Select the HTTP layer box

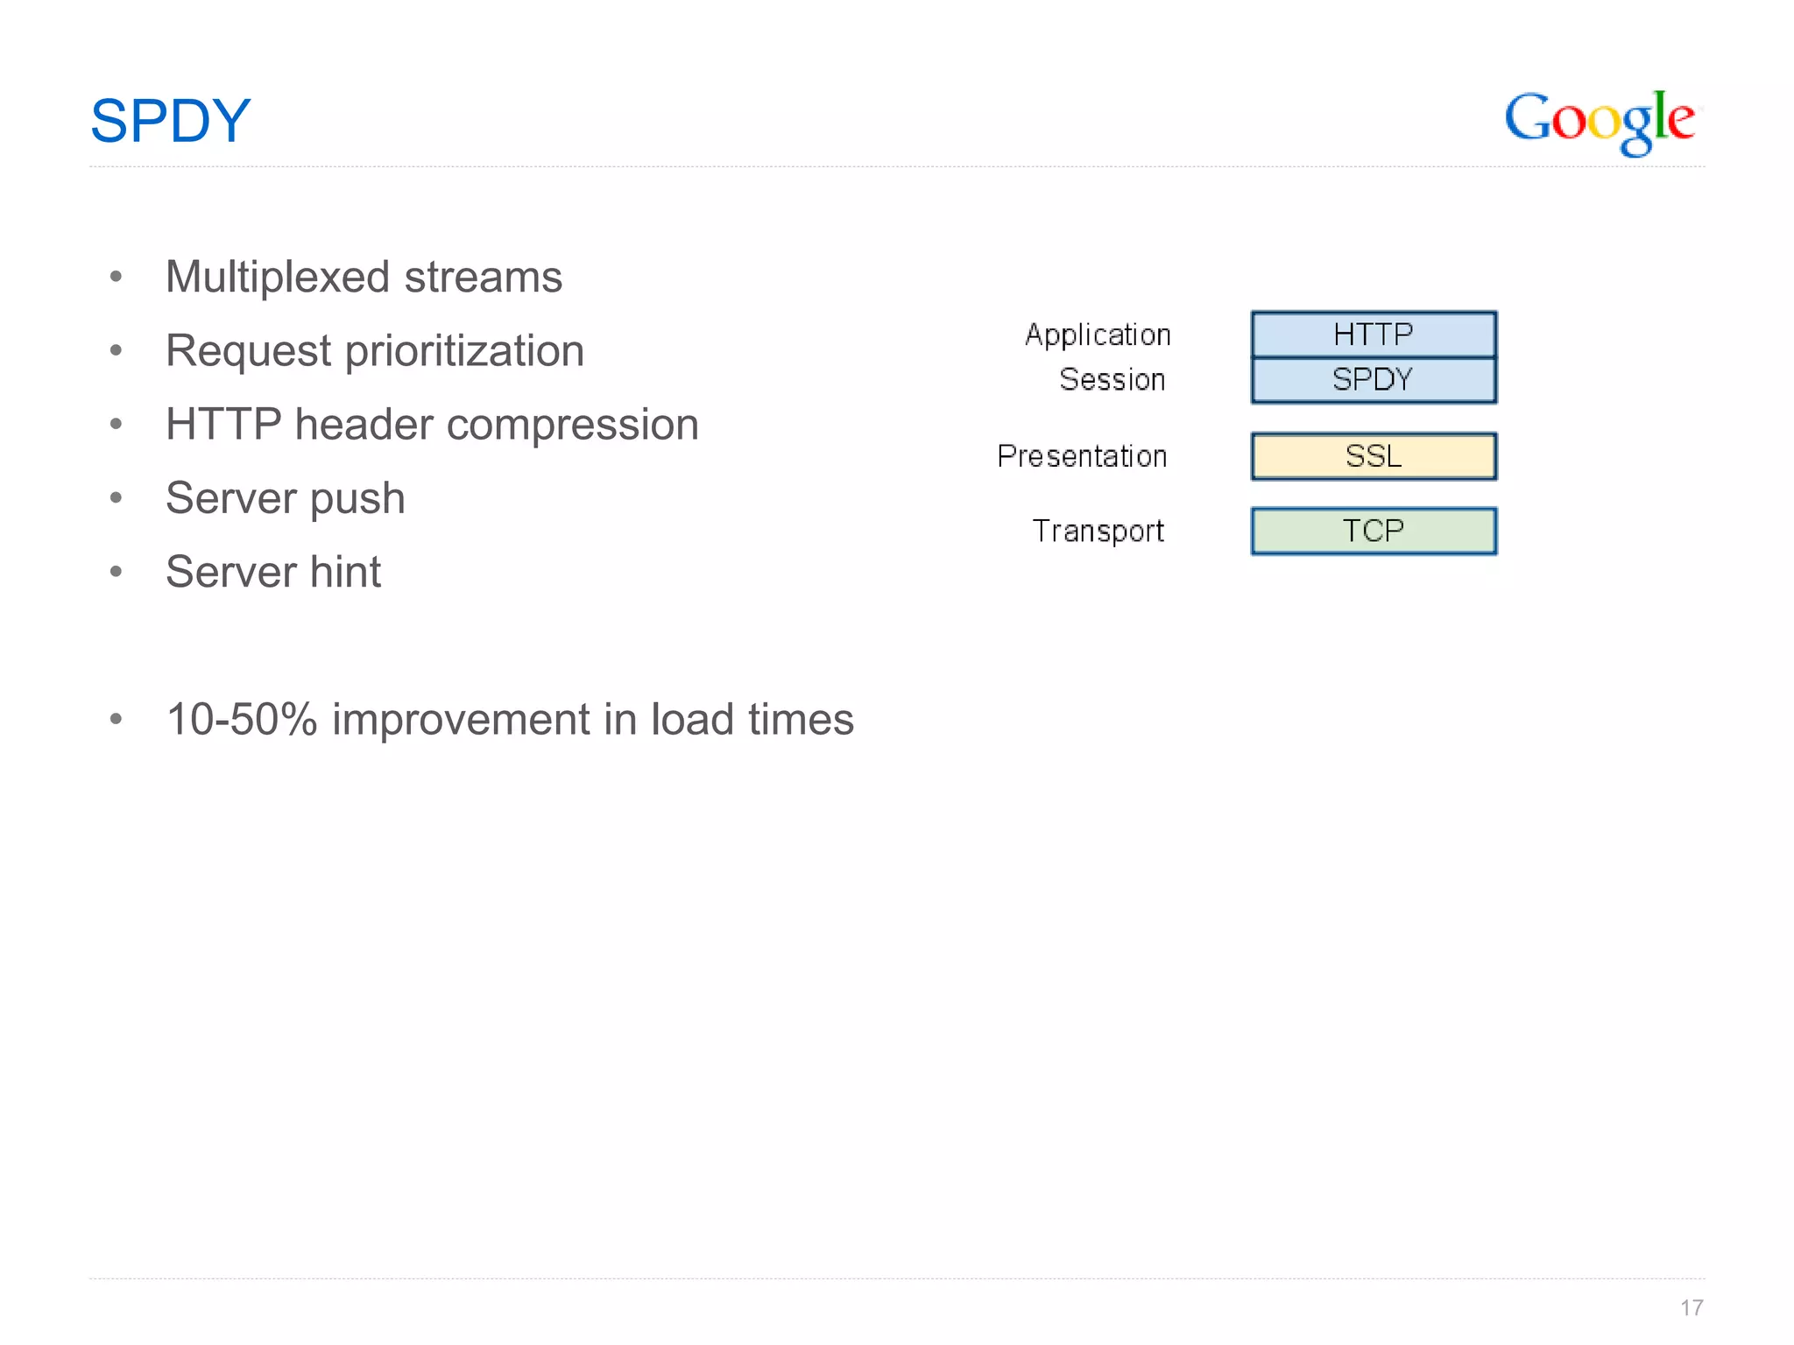(1373, 334)
